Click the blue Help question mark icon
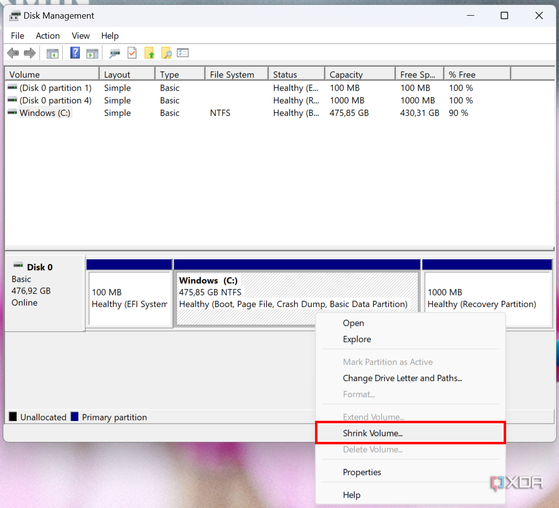This screenshot has width=559, height=508. pos(75,53)
